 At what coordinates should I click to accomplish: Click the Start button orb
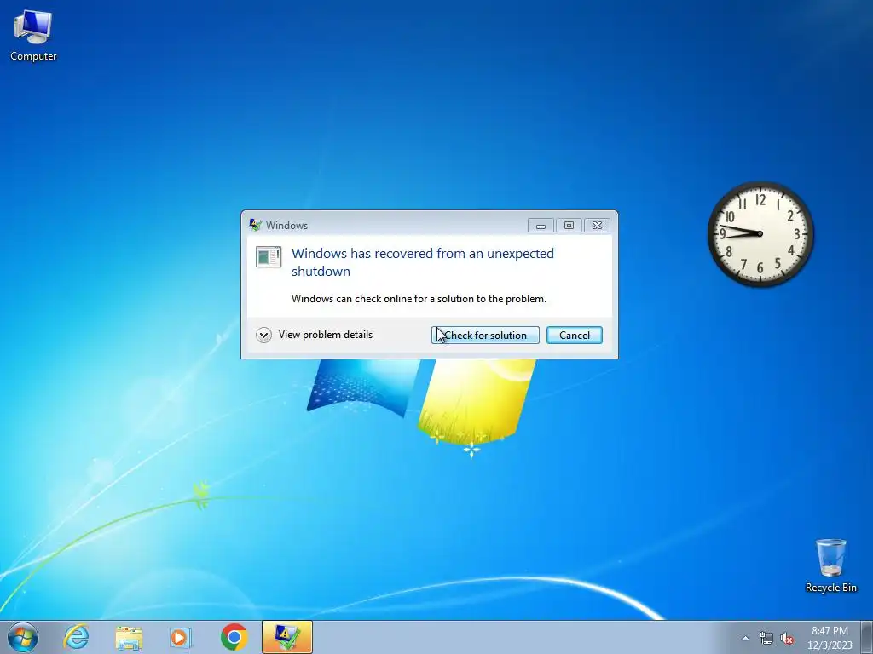click(23, 637)
